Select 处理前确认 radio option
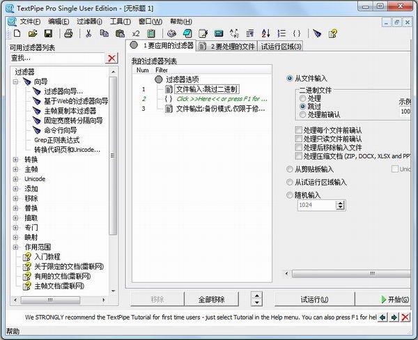Image resolution: width=418 pixels, height=340 pixels. pos(302,115)
